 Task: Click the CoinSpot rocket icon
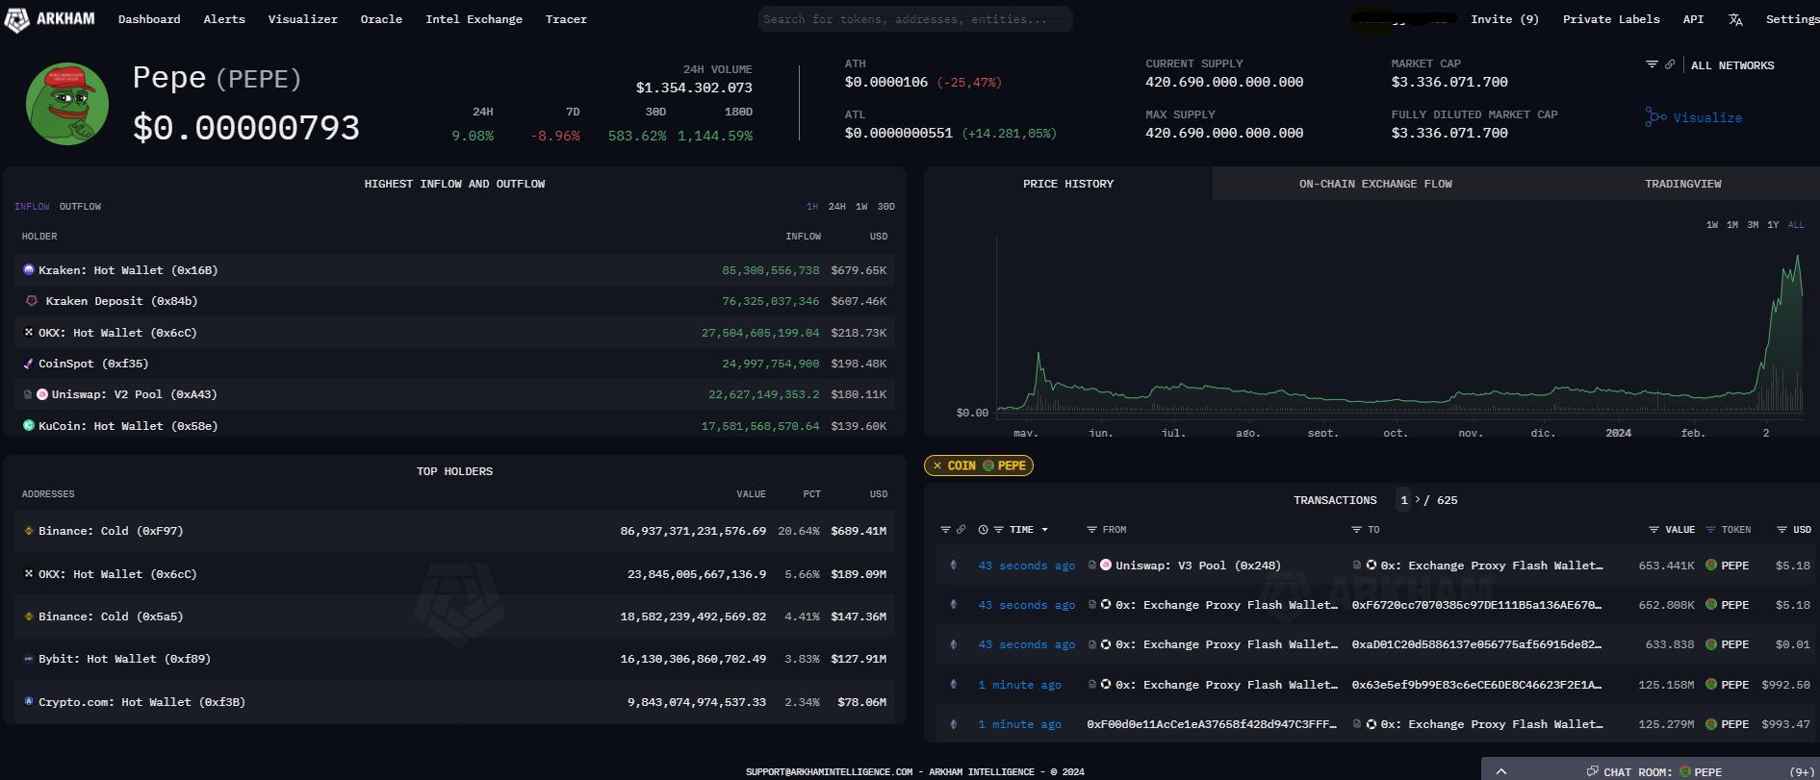(x=29, y=364)
